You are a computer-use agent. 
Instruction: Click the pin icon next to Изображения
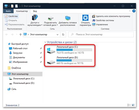click(41, 62)
